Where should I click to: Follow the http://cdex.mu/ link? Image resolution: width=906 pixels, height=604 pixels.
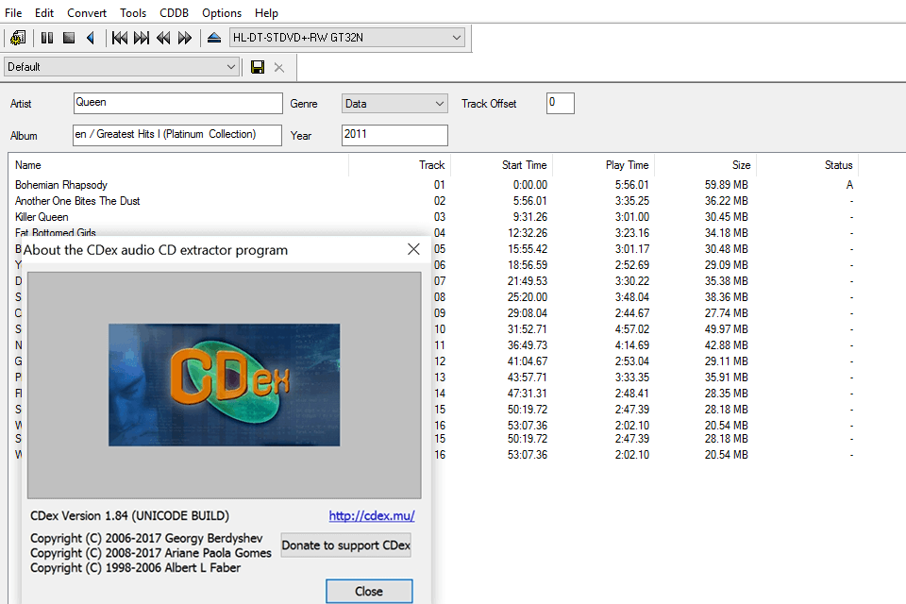[x=372, y=516]
